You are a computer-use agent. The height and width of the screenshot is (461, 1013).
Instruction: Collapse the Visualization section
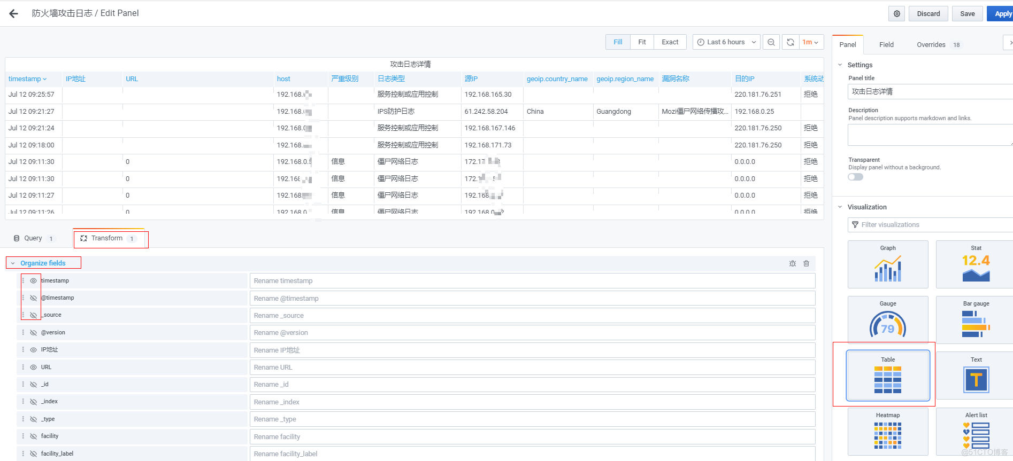coord(840,207)
